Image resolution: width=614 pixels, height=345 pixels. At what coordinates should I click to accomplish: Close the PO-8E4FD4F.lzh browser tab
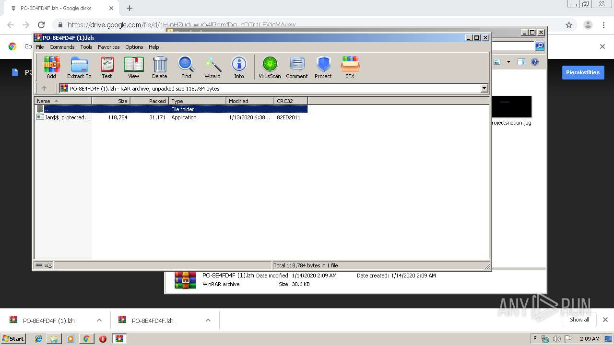coord(111,8)
